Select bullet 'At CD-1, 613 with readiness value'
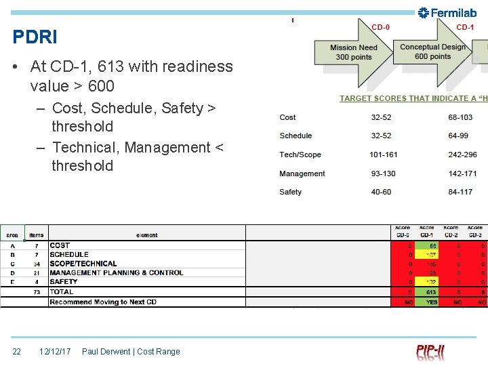The image size is (488, 366). pos(131,76)
